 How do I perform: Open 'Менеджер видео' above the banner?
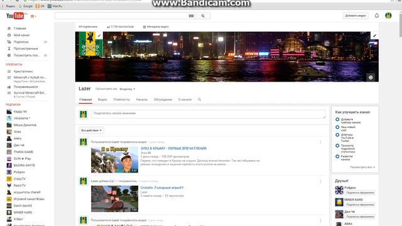[x=156, y=26]
